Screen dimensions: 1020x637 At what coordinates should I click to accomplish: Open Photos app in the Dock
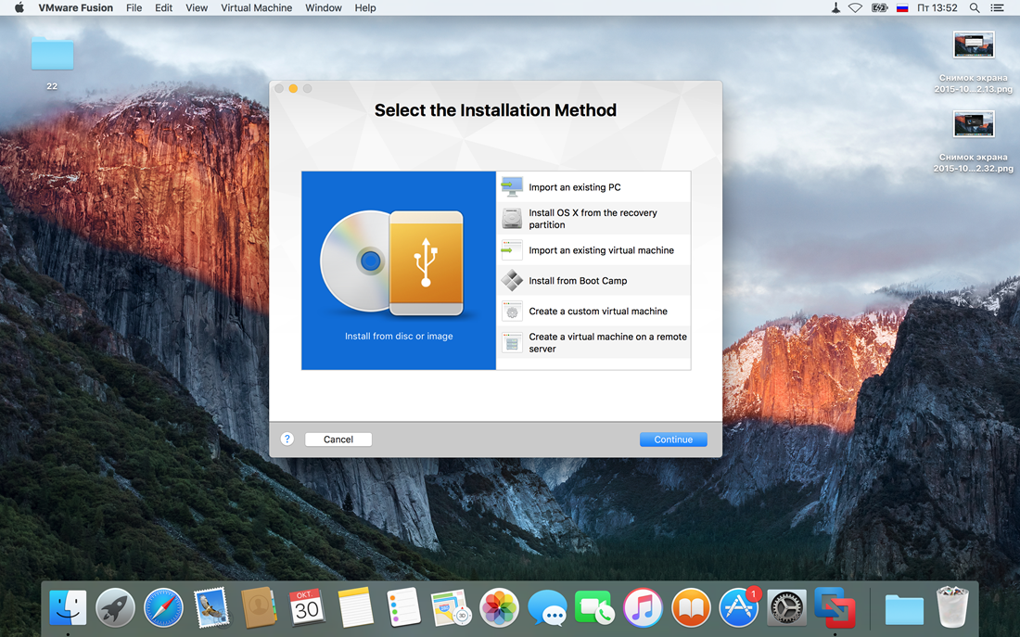[499, 608]
